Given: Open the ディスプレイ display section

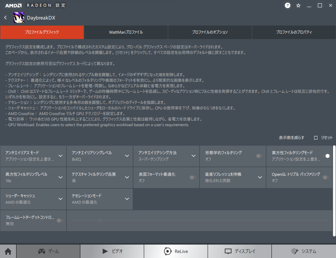Looking at the screenshot, I should coord(240,251).
